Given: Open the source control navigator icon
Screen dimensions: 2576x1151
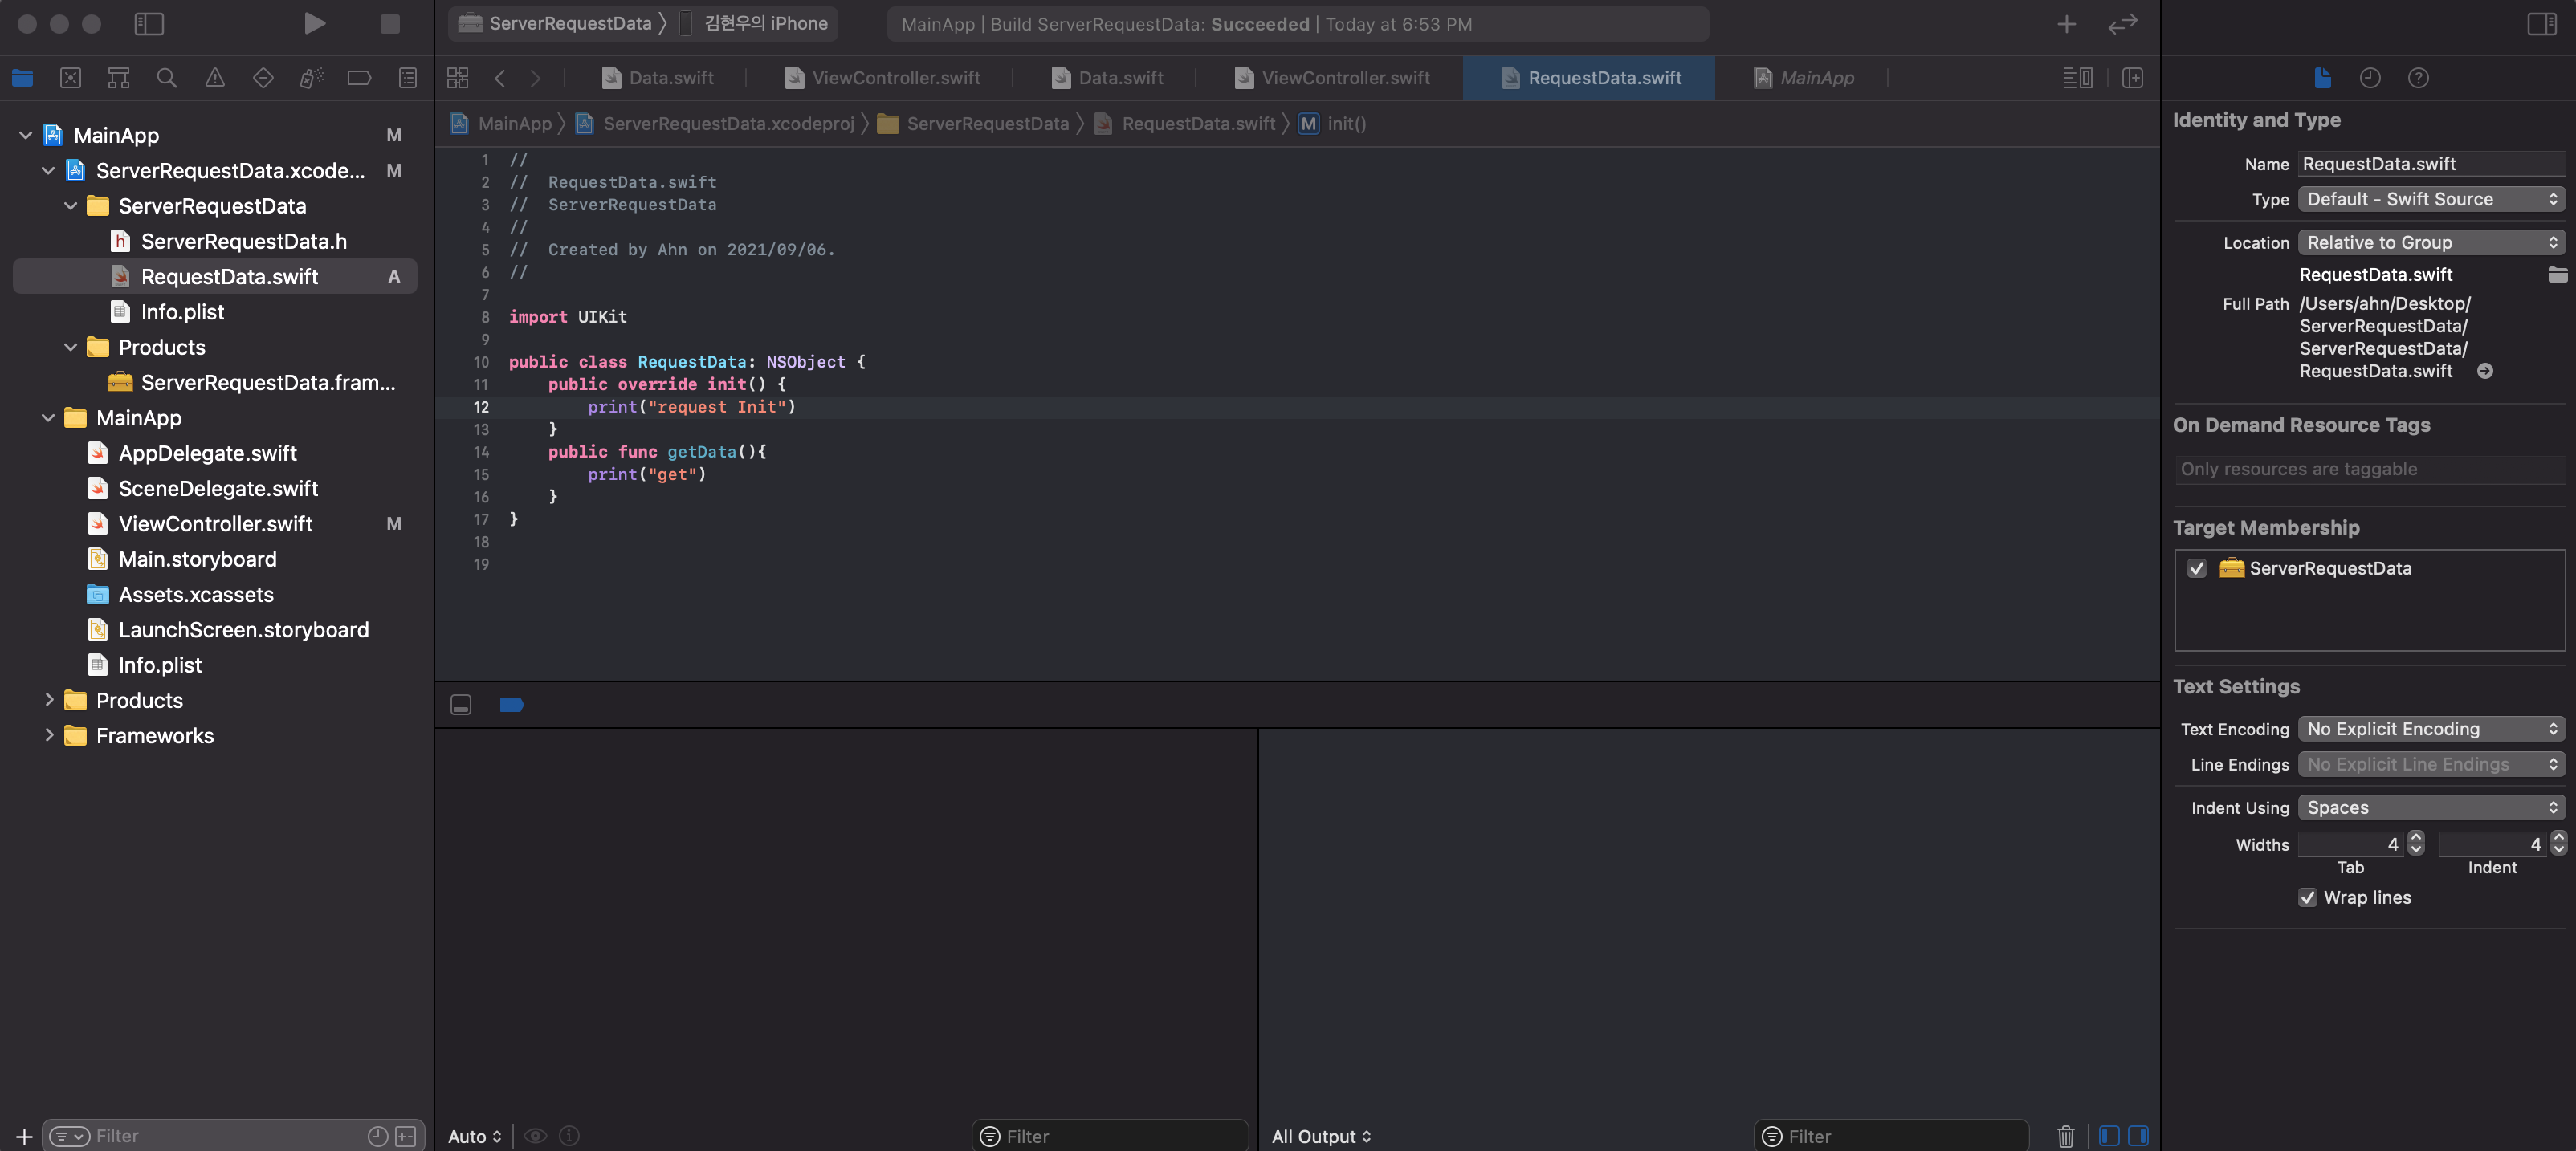Looking at the screenshot, I should (70, 78).
